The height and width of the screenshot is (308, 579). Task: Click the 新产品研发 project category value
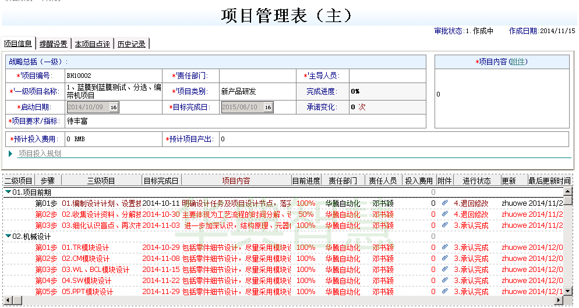tap(239, 91)
